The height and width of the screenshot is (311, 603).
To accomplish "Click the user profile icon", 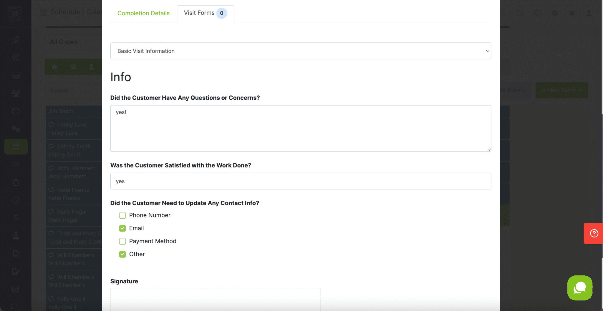I will point(589,13).
